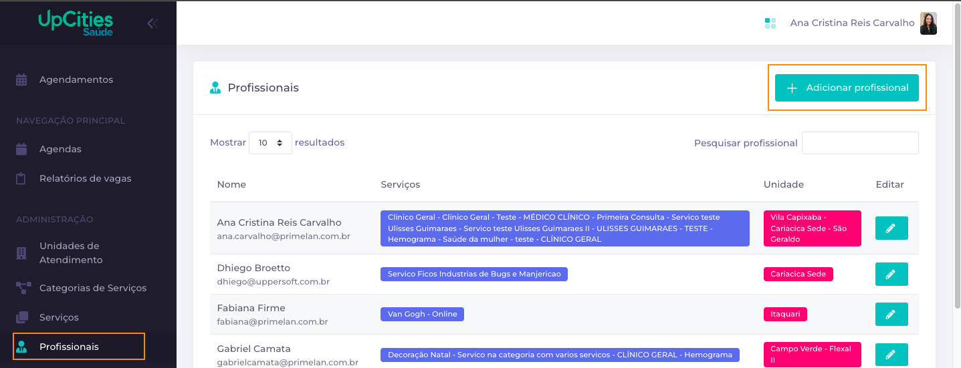Click the Serviços stacked pages icon
Screen dimensions: 961x368
click(22, 317)
